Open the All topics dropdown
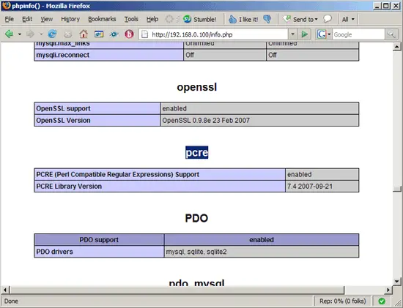The height and width of the screenshot is (308, 403). click(x=348, y=19)
